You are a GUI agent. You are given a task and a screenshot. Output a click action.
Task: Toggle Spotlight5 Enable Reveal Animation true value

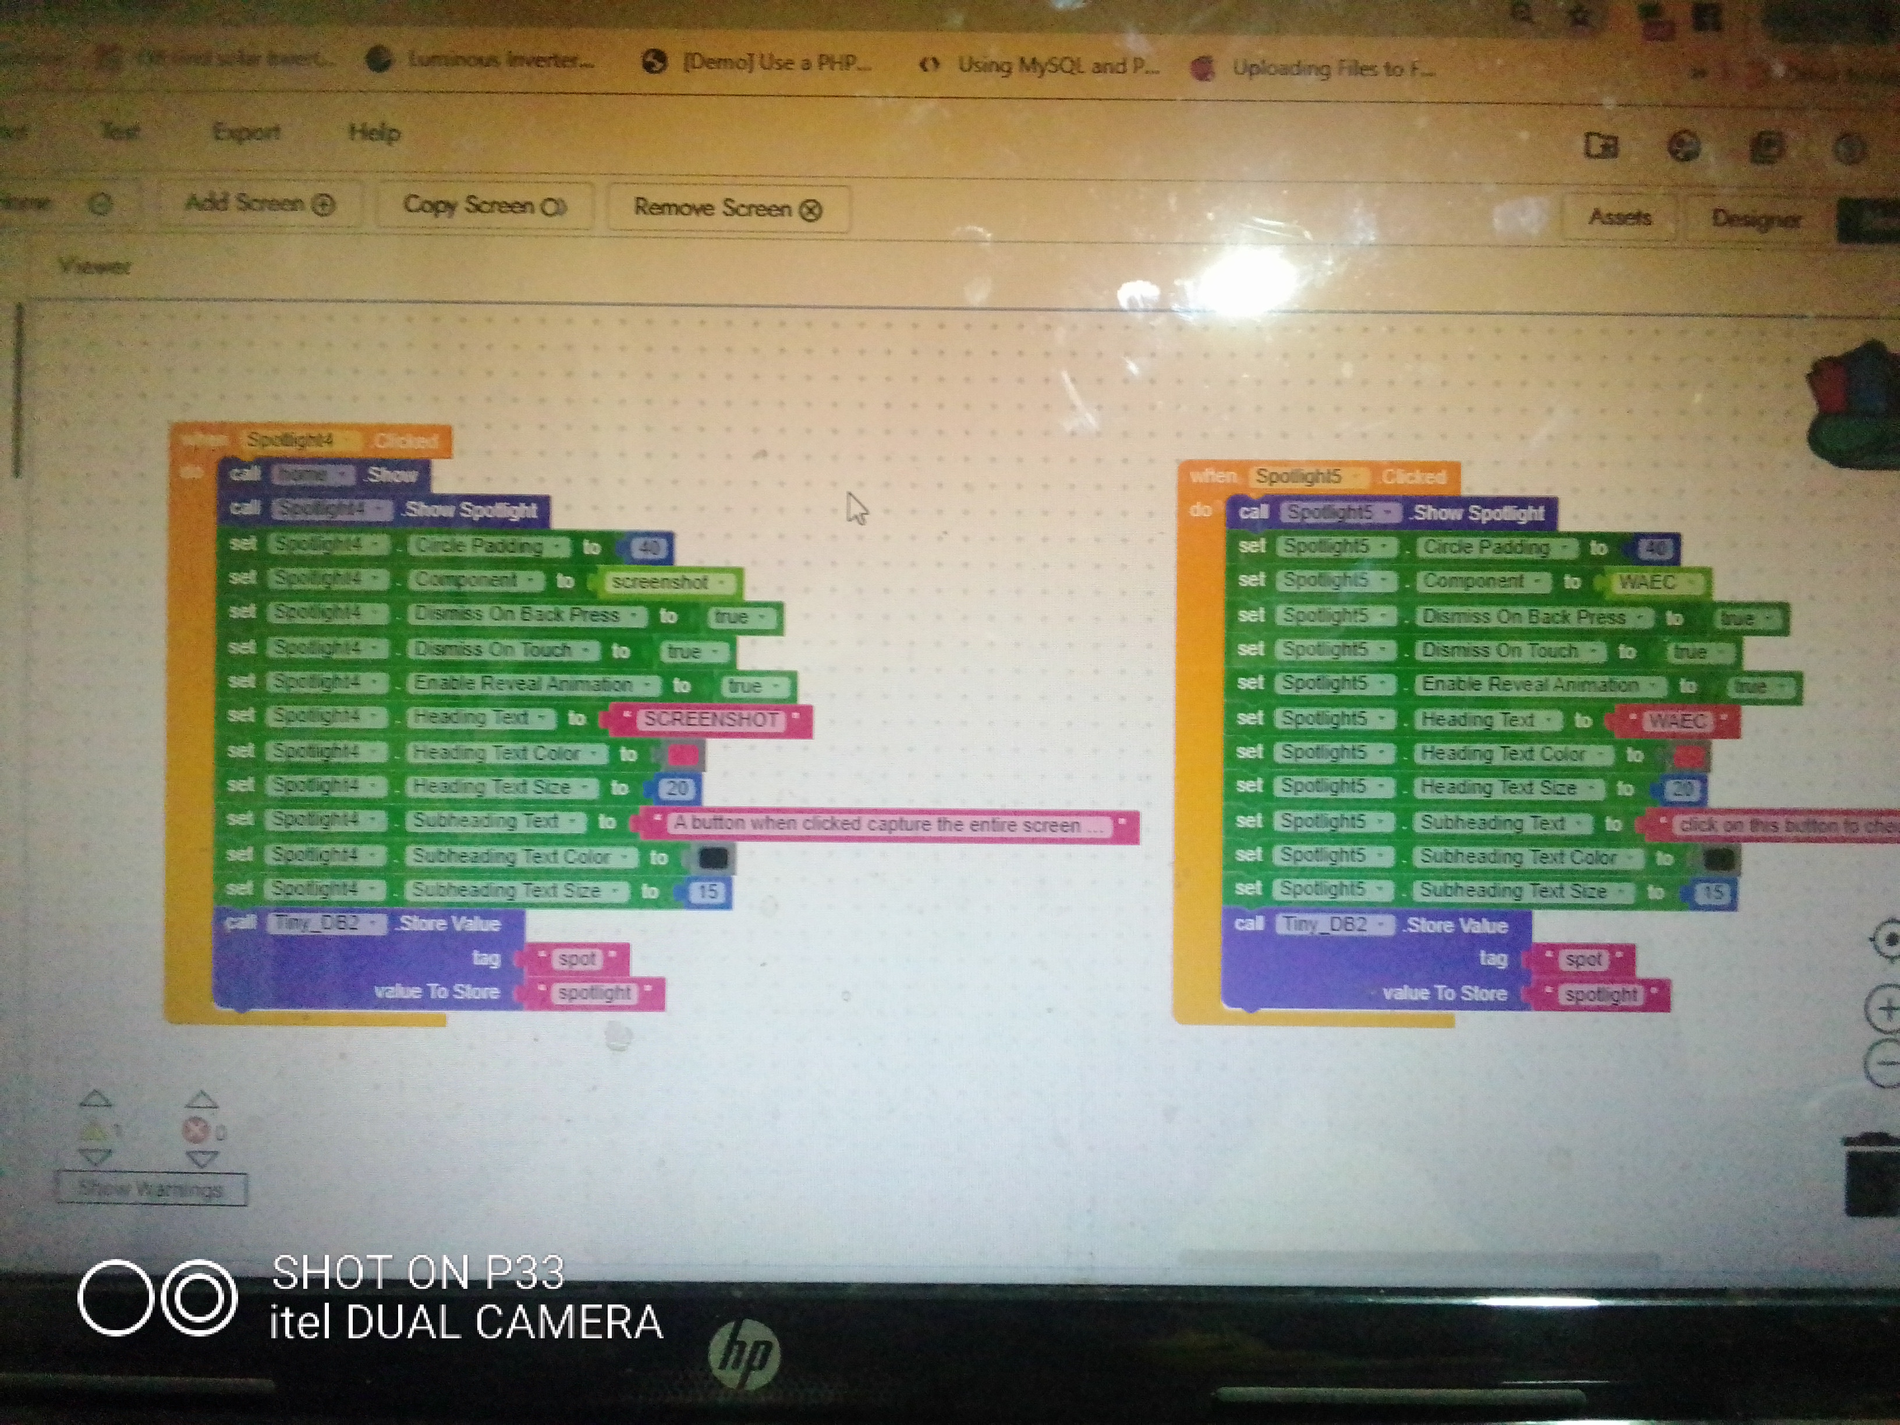point(1761,686)
